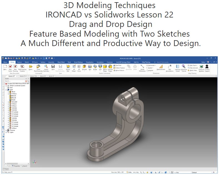Select Extrude9 in the scene tree
Screen dimensions: 219x175
[x=14, y=102]
